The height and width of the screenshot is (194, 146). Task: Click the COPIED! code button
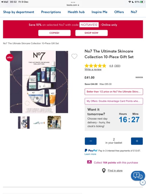pyautogui.click(x=55, y=33)
